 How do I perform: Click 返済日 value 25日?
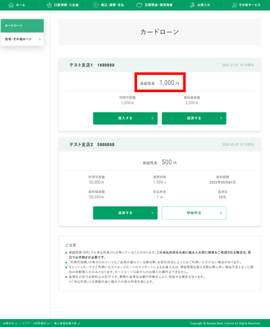(x=222, y=197)
